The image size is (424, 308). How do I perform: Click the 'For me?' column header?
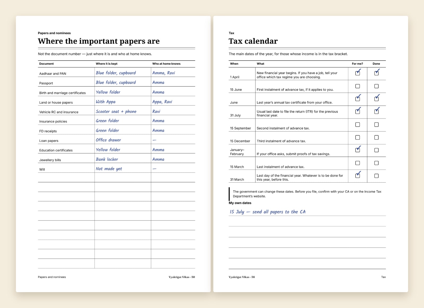point(357,64)
